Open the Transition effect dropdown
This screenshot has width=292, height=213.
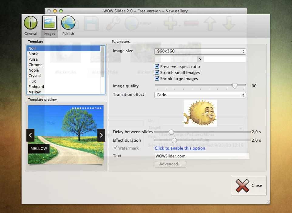point(200,95)
